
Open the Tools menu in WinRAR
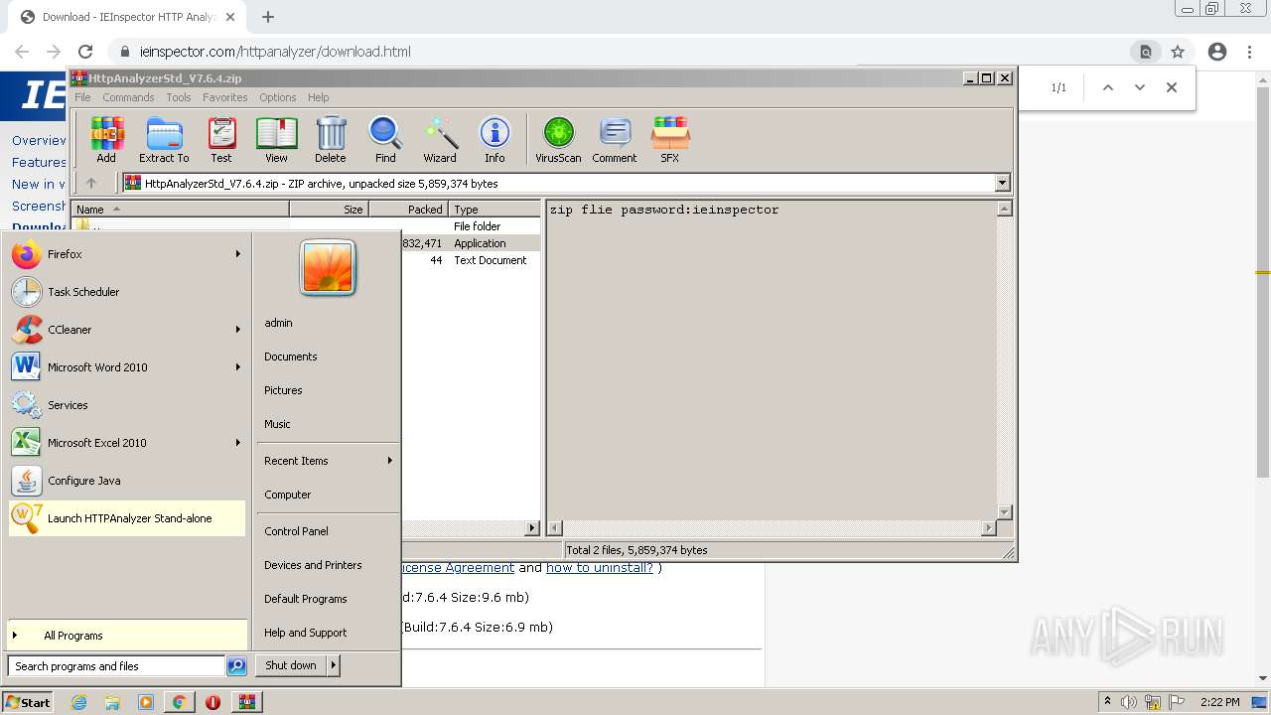[x=179, y=97]
